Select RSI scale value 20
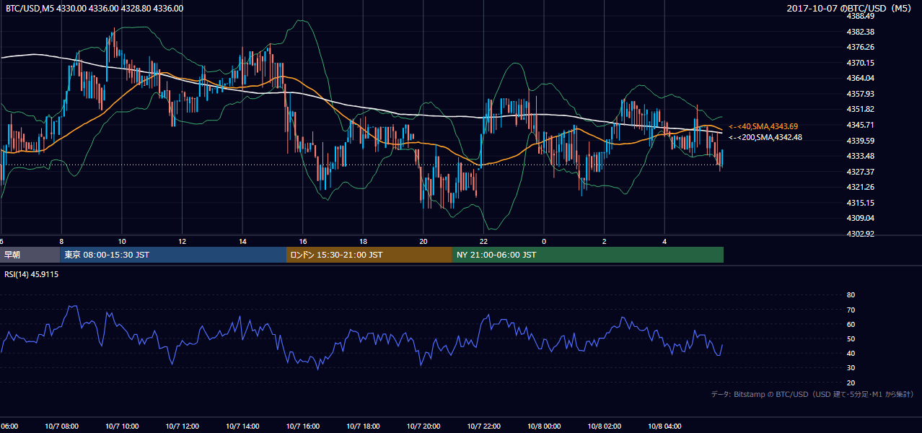This screenshot has height=433, width=922. point(851,382)
